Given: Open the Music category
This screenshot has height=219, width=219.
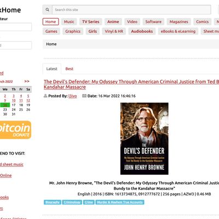Looking at the screenshot, I should pyautogui.click(x=69, y=22).
